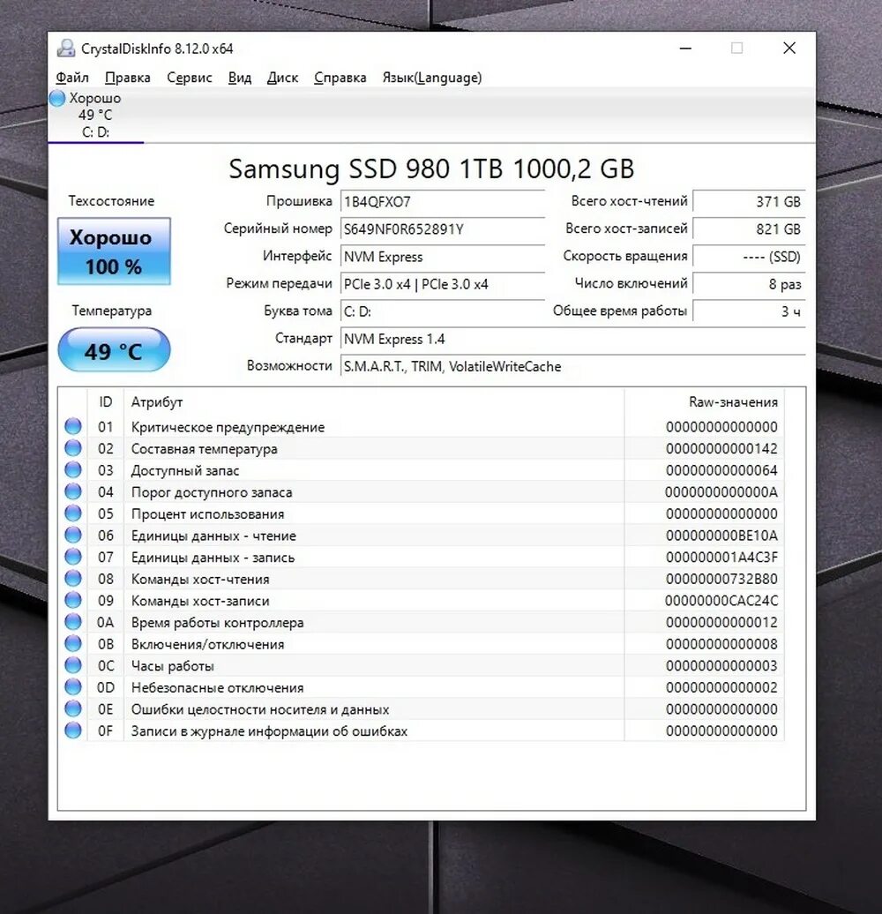Click status orb for Порог доступного запаса row
This screenshot has width=882, height=914.
(73, 491)
